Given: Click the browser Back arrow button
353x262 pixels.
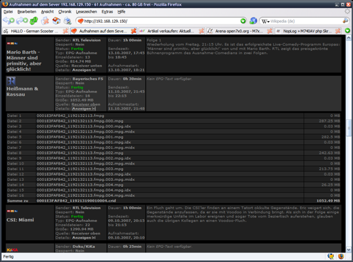Looking at the screenshot, I should [8, 21].
